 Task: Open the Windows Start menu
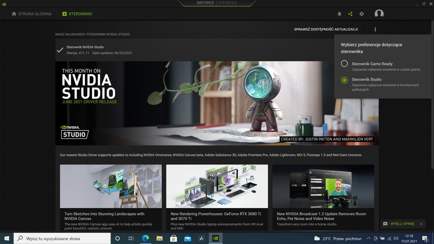point(7,238)
